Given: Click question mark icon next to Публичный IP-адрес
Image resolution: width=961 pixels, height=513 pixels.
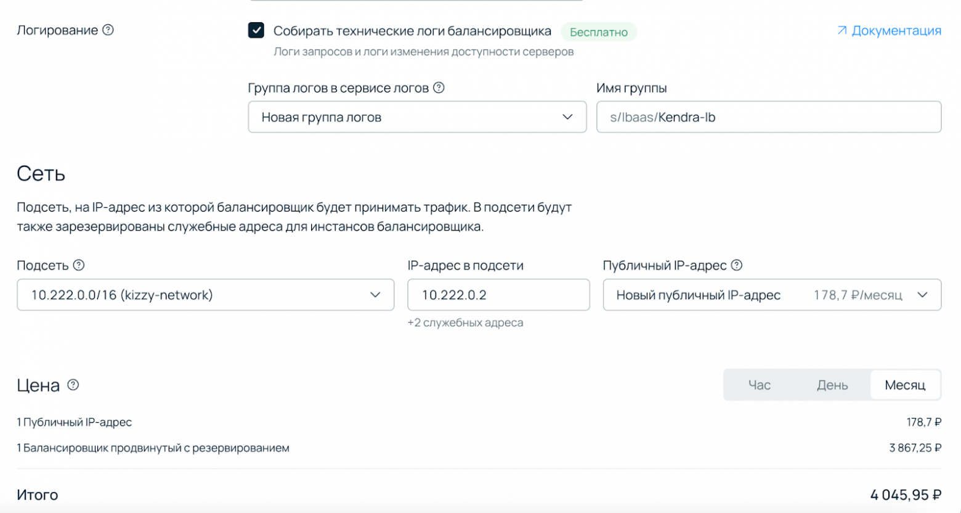Looking at the screenshot, I should (737, 266).
